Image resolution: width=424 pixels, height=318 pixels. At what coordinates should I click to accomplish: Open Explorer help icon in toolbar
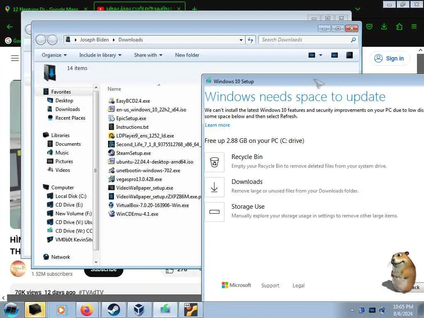349,55
